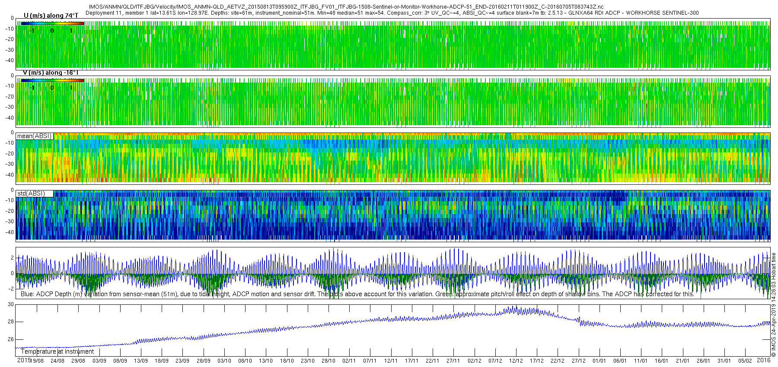This screenshot has height=367, width=778.
Task: Click the V velocity colorbar
Action: click(x=52, y=80)
